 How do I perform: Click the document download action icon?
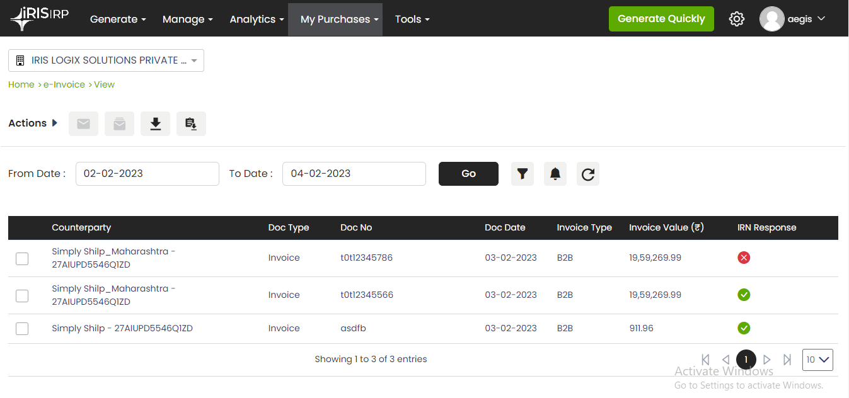[x=191, y=124]
